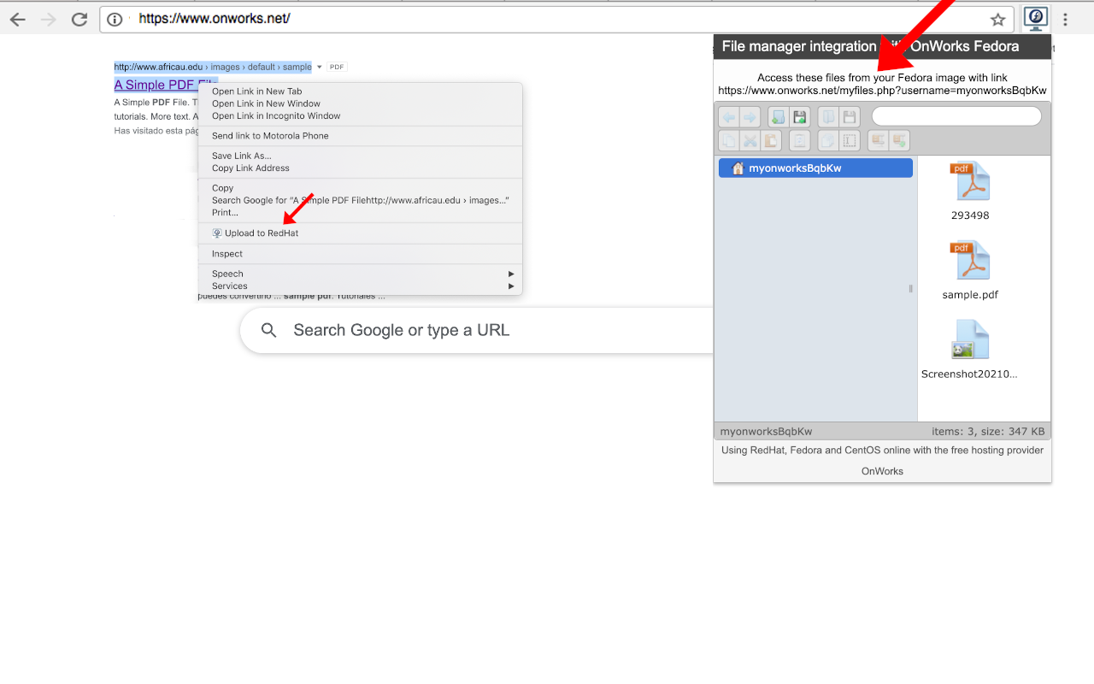Select the sample.pdf file
The width and height of the screenshot is (1094, 684).
[x=970, y=271]
